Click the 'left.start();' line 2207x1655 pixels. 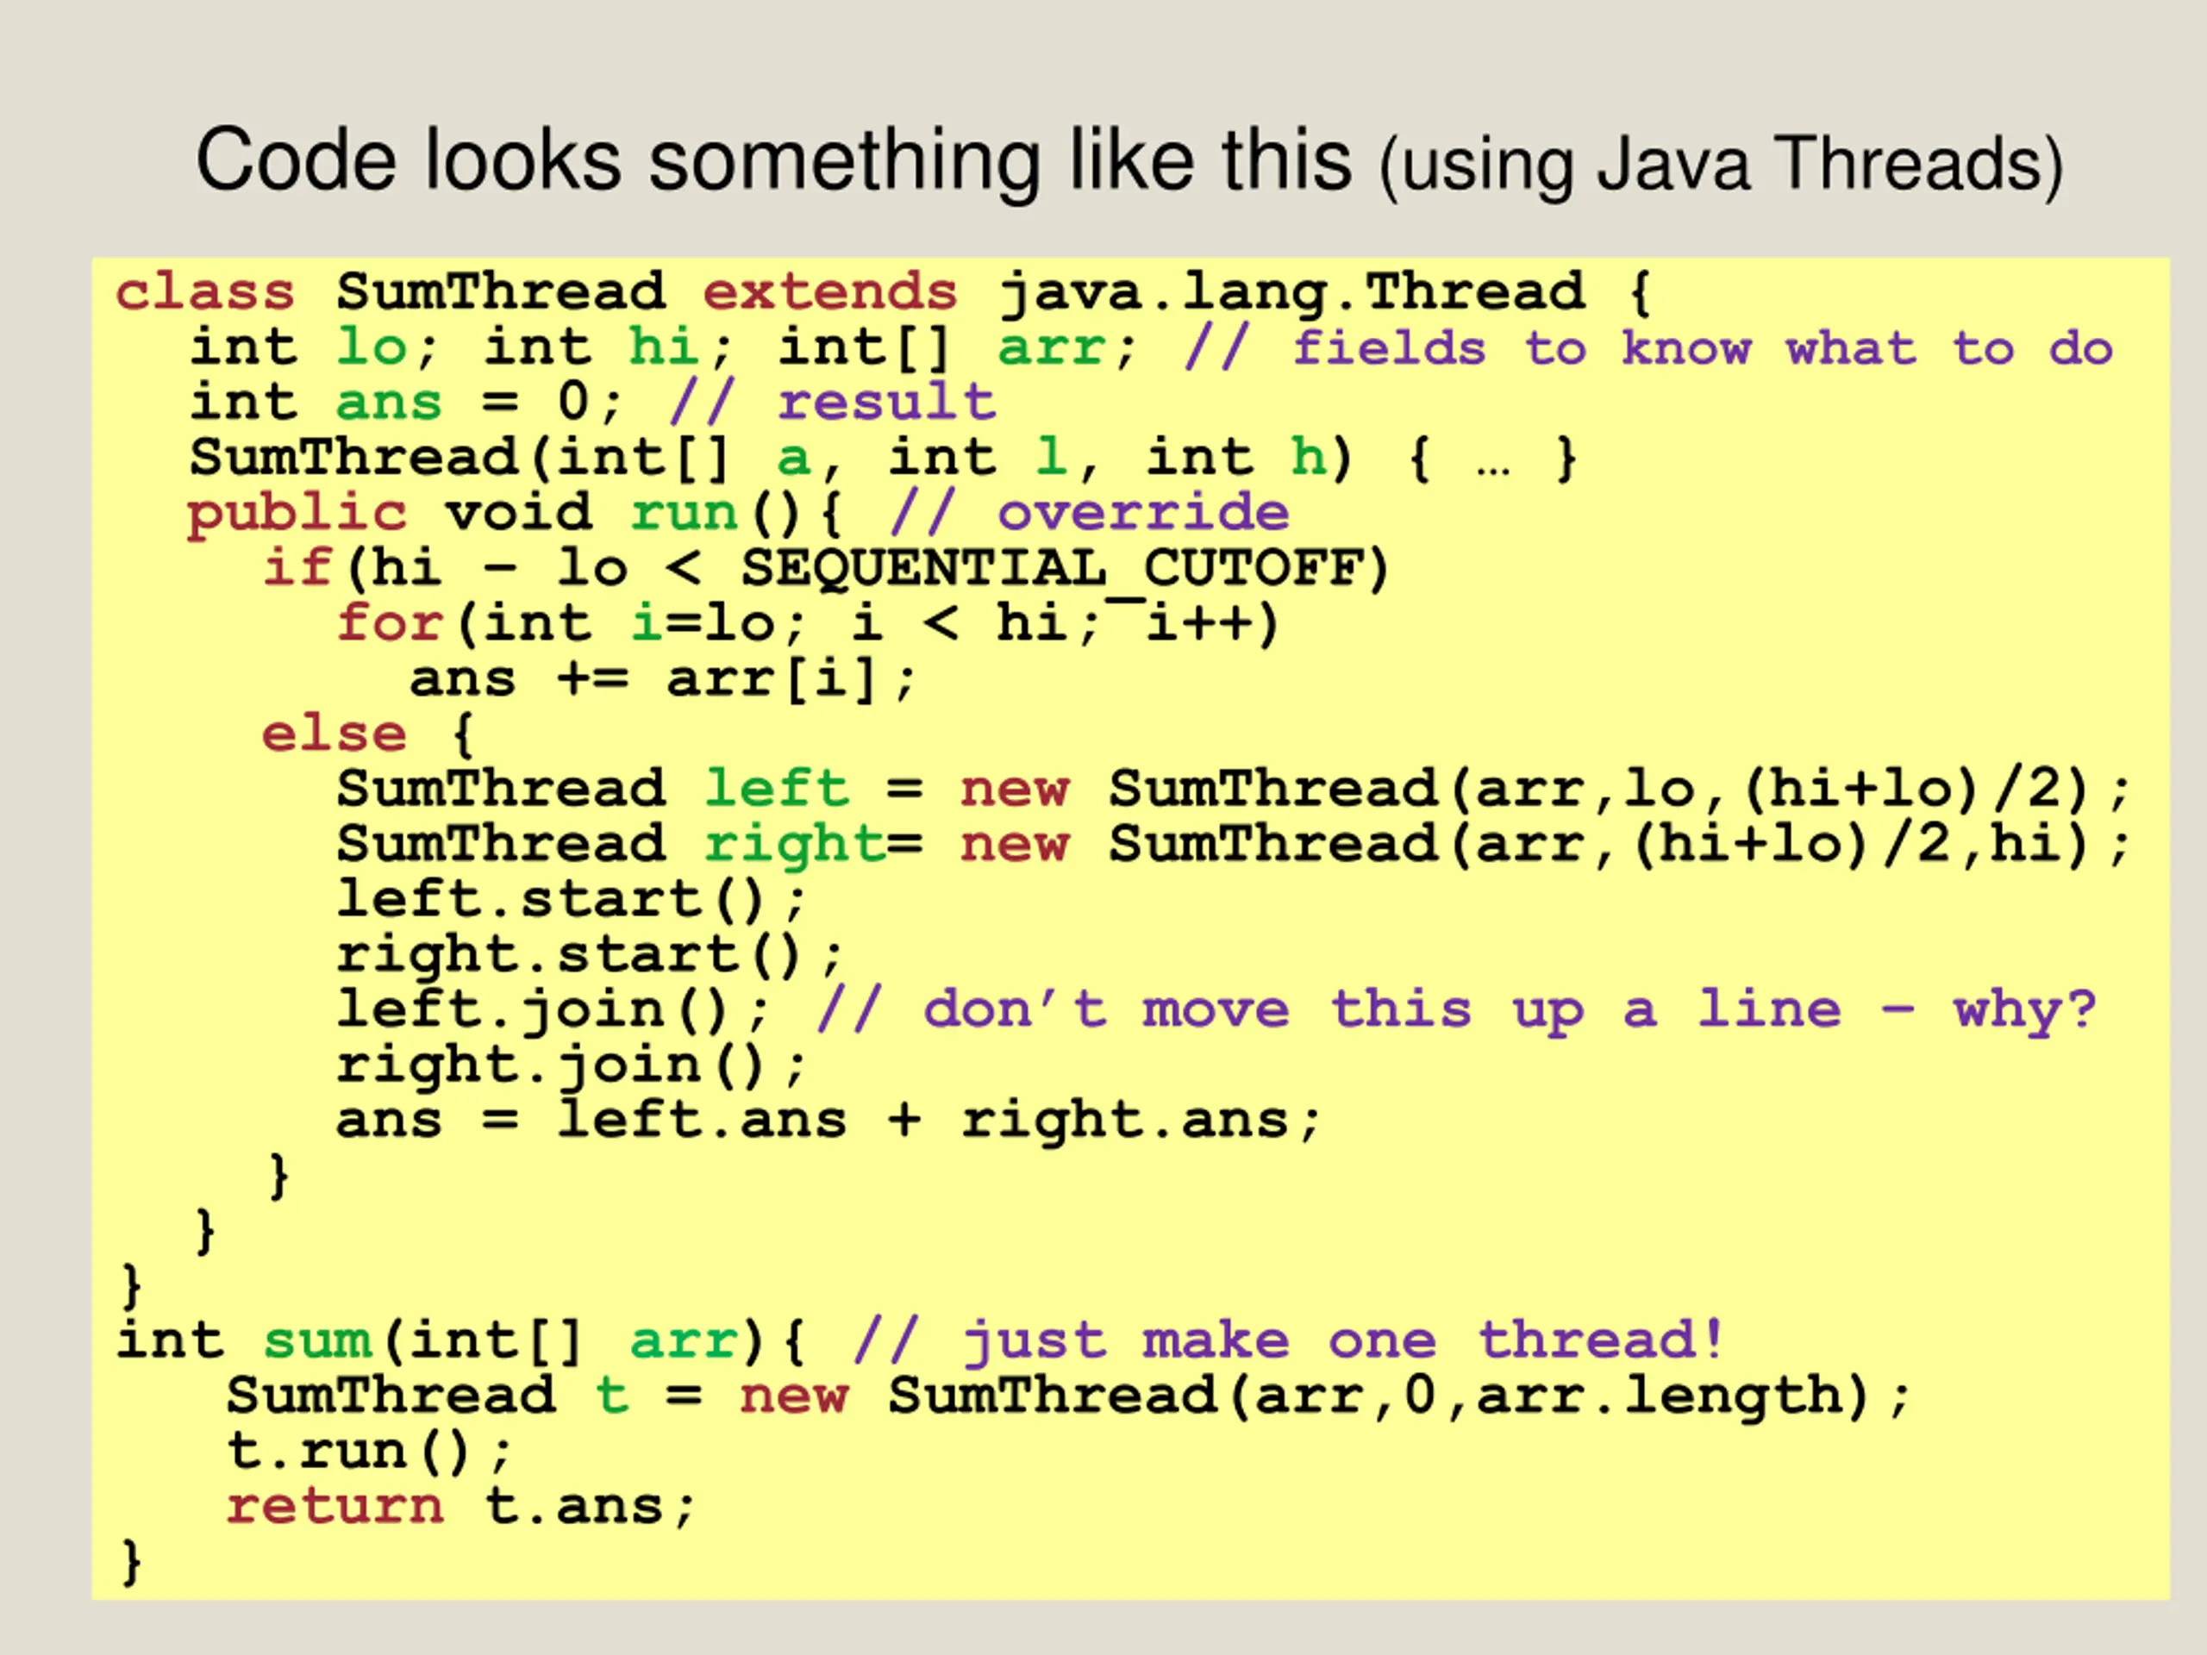(571, 901)
